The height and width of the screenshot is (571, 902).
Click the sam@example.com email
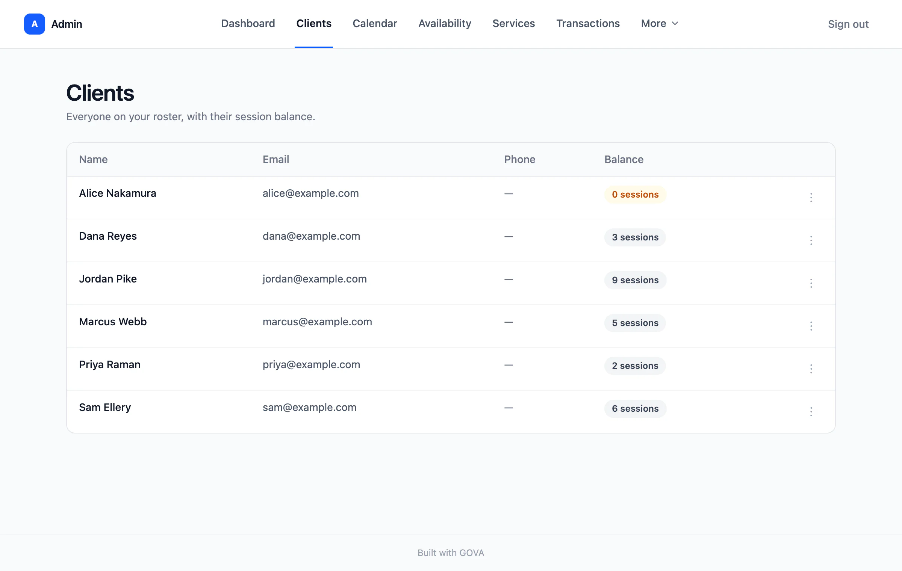point(309,407)
